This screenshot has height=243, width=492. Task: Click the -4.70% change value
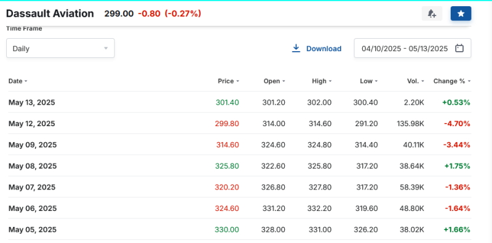point(457,124)
